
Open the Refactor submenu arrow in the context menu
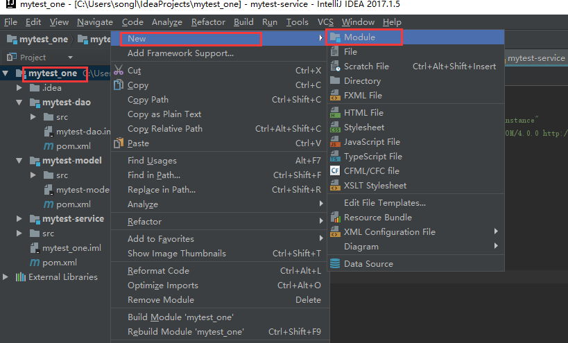[321, 221]
